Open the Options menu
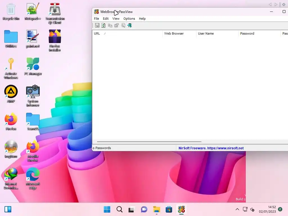The height and width of the screenshot is (216, 288). [129, 19]
